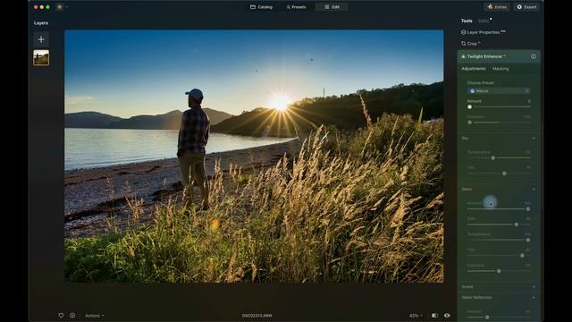The height and width of the screenshot is (322, 572).
Task: Select the photo layer thumbnail
Action: 41,57
